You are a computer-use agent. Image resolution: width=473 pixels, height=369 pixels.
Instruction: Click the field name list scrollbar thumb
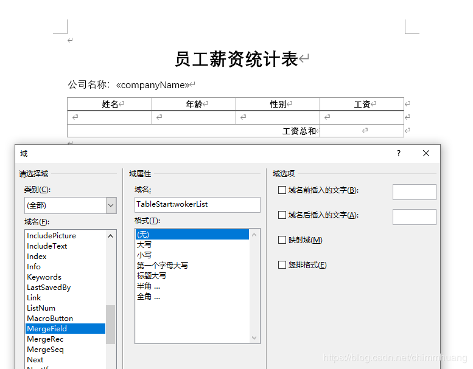(x=110, y=325)
